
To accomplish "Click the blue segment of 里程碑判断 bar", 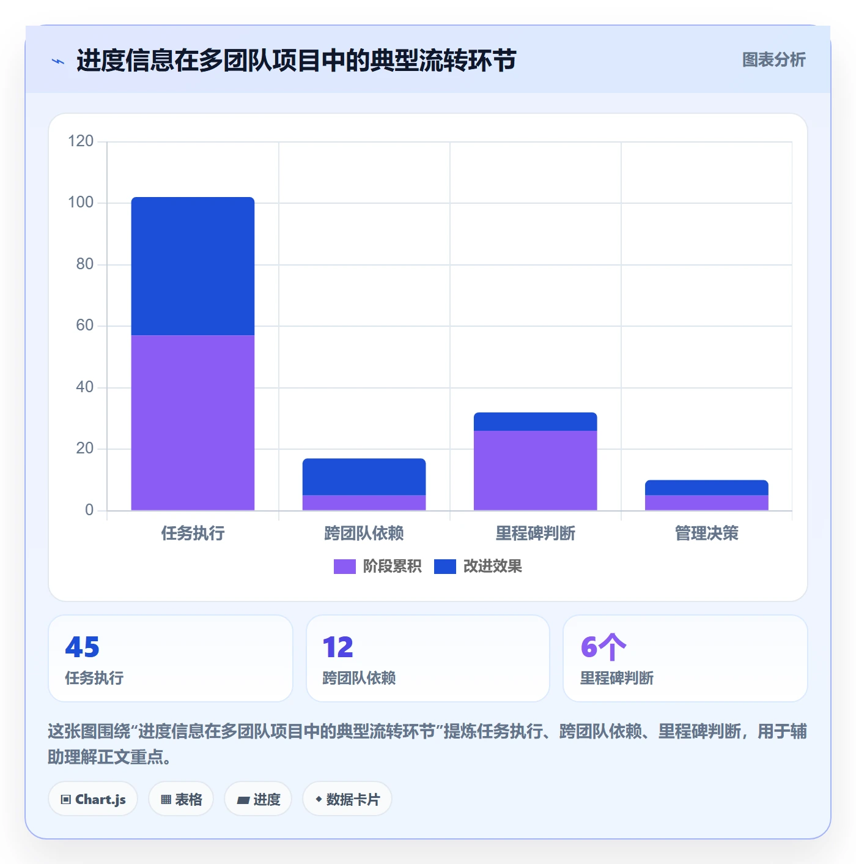I will (x=535, y=422).
